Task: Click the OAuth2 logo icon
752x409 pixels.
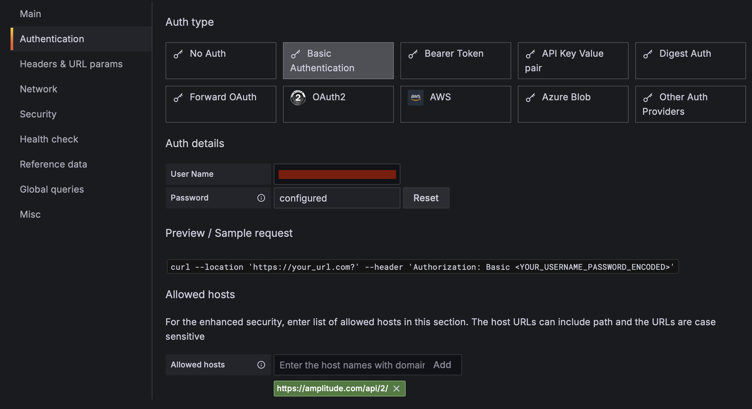Action: tap(298, 97)
